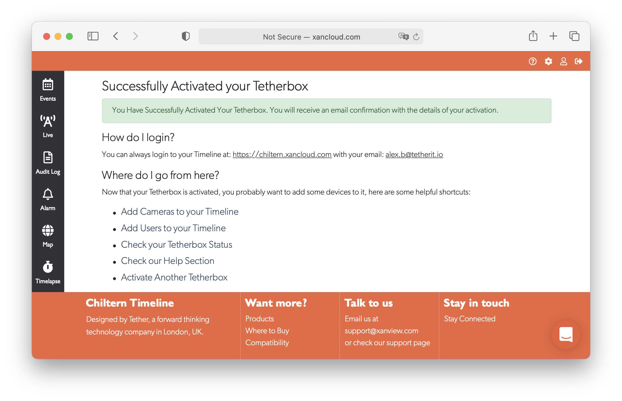
Task: Open the chat support widget
Action: 566,335
